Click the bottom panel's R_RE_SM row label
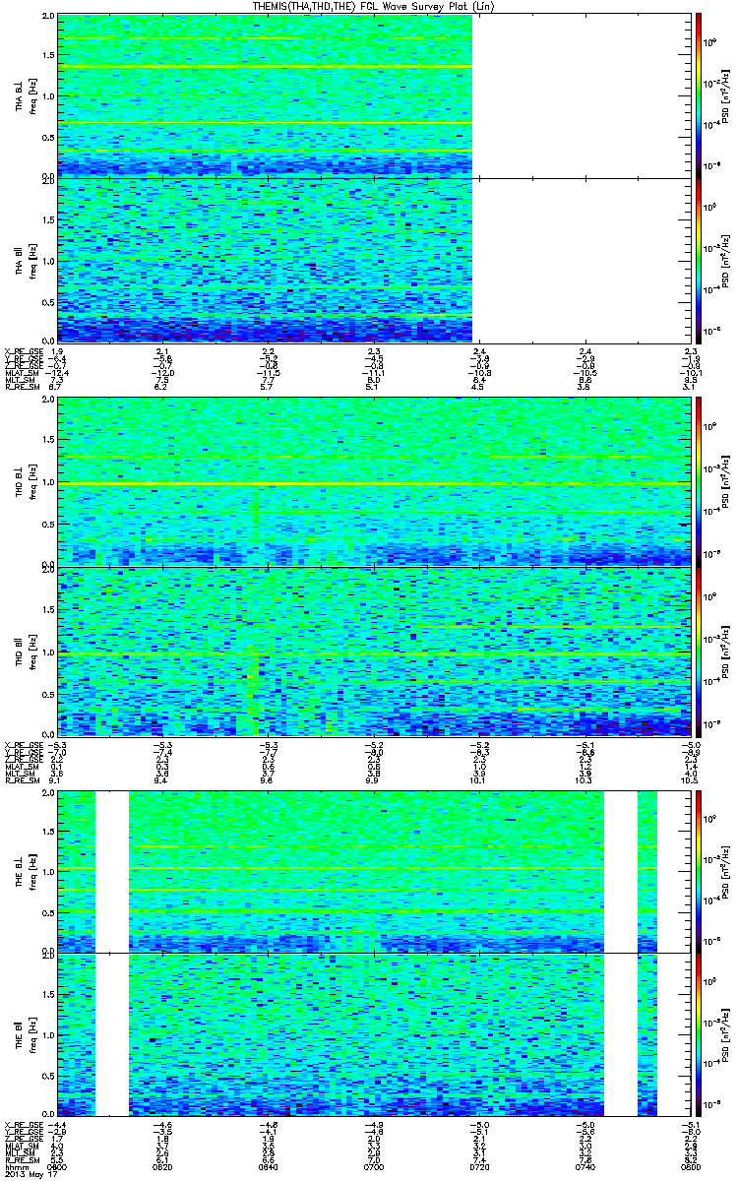738x1181 pixels. [22, 1160]
